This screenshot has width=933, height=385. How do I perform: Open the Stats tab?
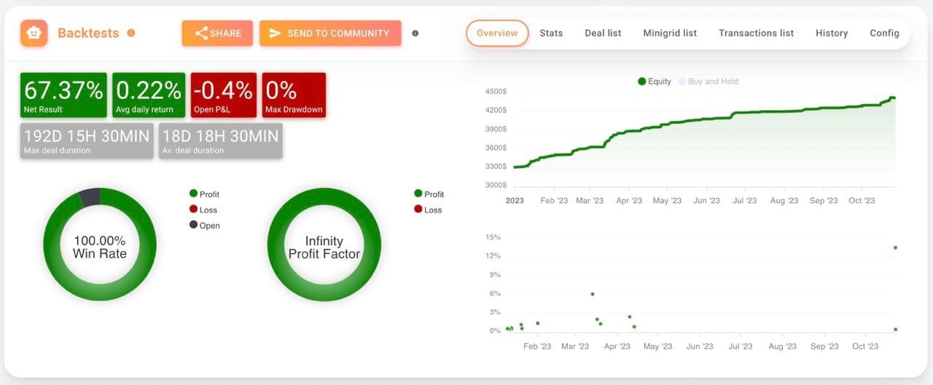tap(551, 33)
